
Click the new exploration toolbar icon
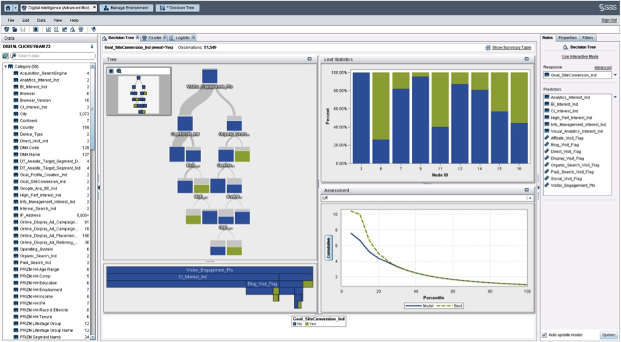(7, 29)
